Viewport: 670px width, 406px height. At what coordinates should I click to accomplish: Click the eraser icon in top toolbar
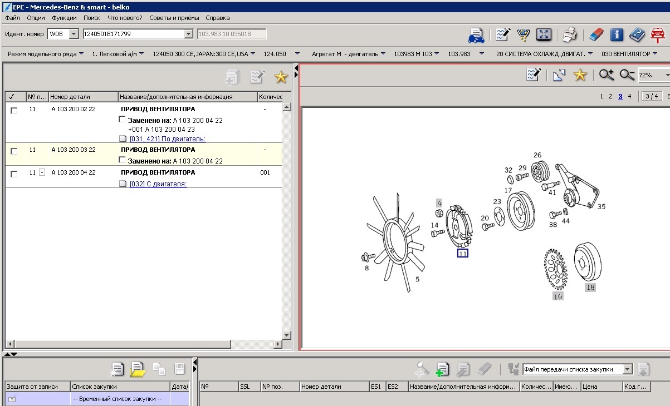(596, 34)
